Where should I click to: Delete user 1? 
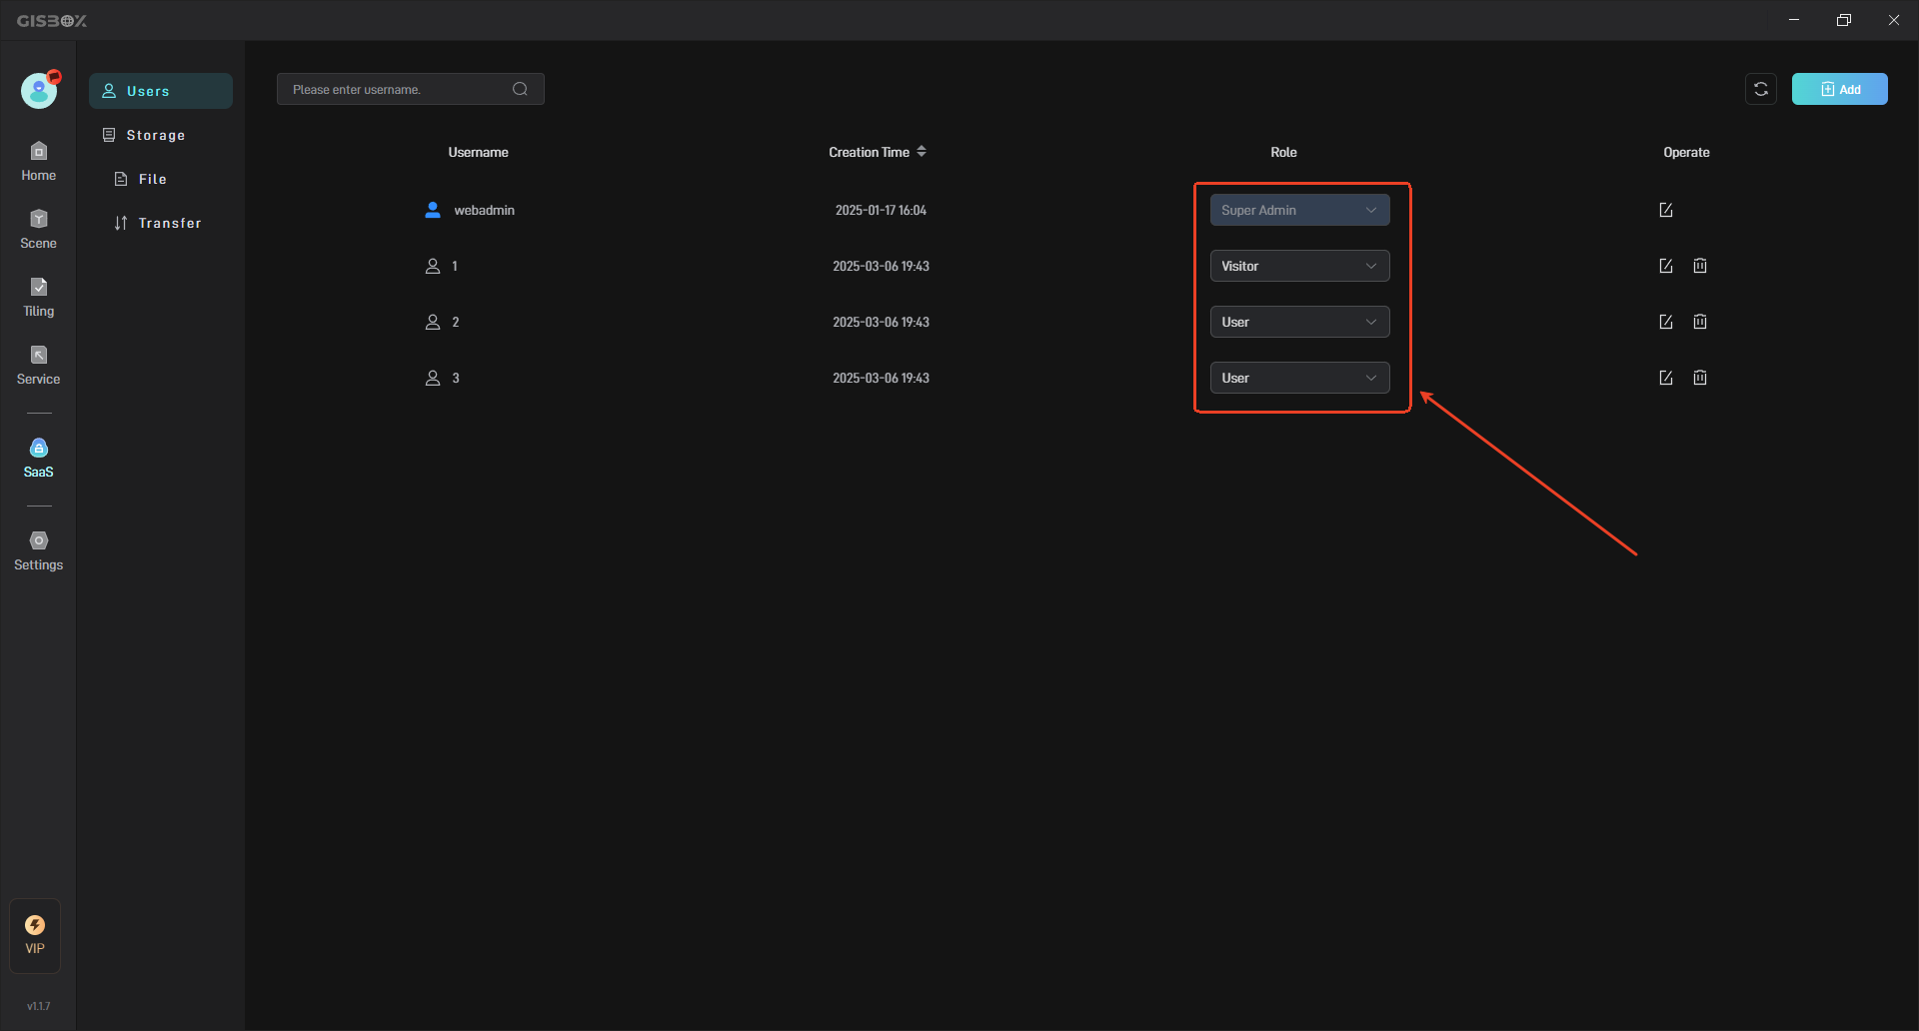pyautogui.click(x=1700, y=266)
